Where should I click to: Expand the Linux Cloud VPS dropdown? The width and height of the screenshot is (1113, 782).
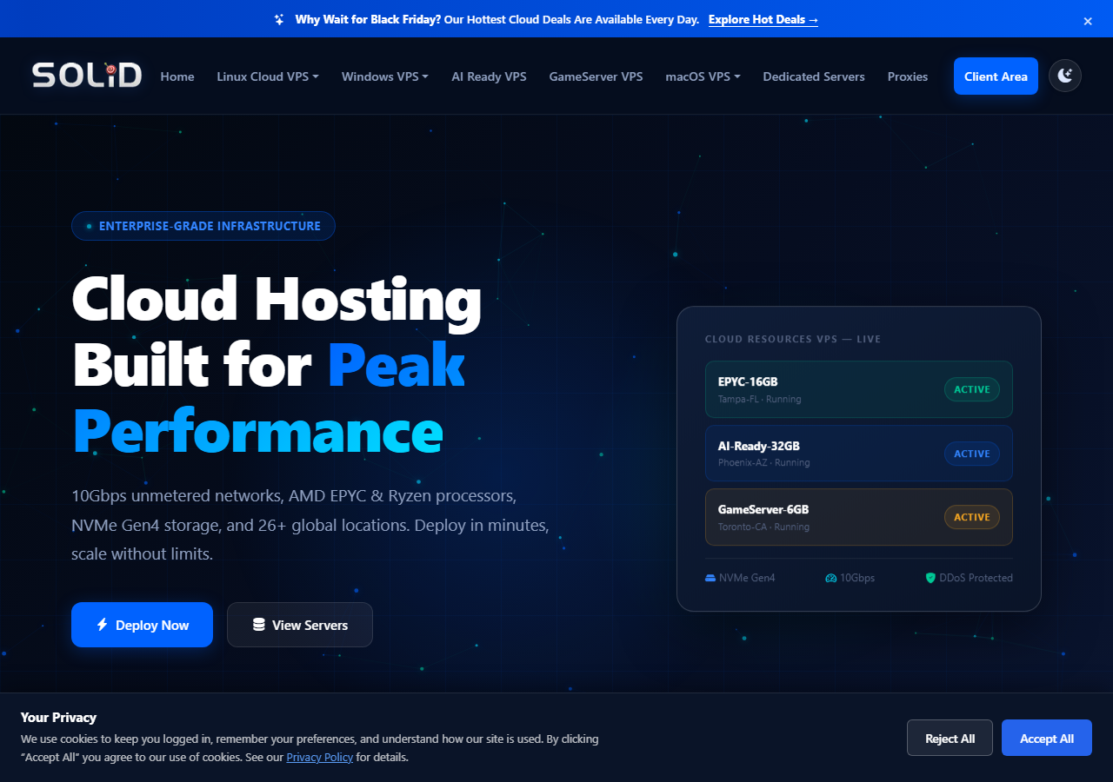tap(268, 76)
